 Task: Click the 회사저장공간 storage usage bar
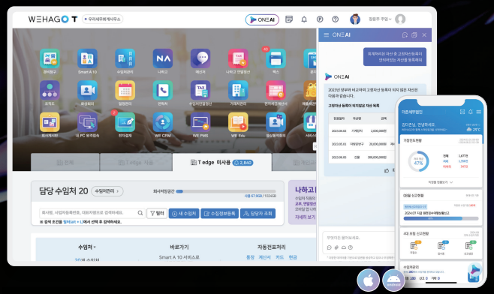point(226,191)
